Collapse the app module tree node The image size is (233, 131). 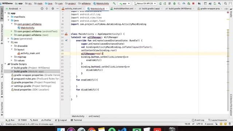click(x=5, y=13)
